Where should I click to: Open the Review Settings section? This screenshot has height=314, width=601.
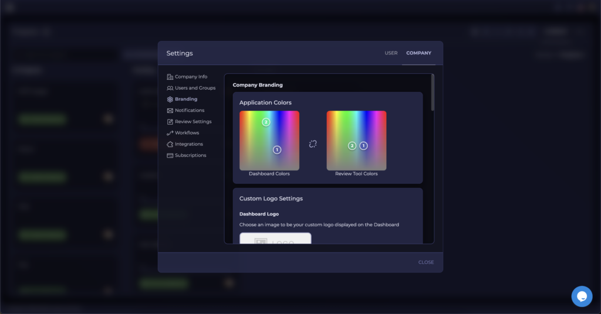pos(193,122)
